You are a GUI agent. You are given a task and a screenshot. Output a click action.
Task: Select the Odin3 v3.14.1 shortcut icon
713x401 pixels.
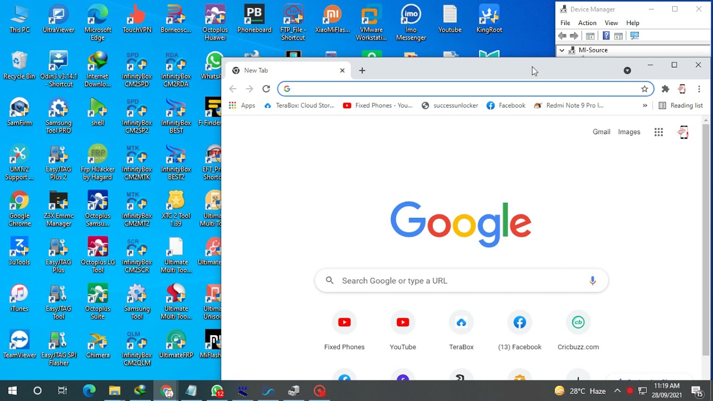coord(58,70)
